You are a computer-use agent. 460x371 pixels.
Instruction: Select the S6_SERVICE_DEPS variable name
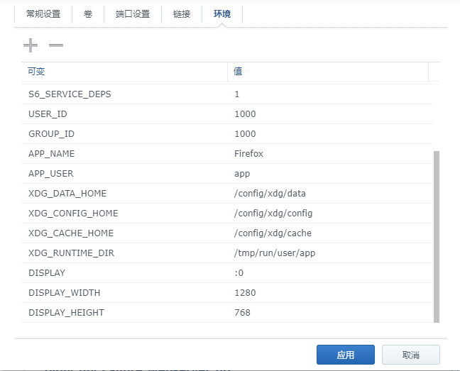[x=70, y=94]
